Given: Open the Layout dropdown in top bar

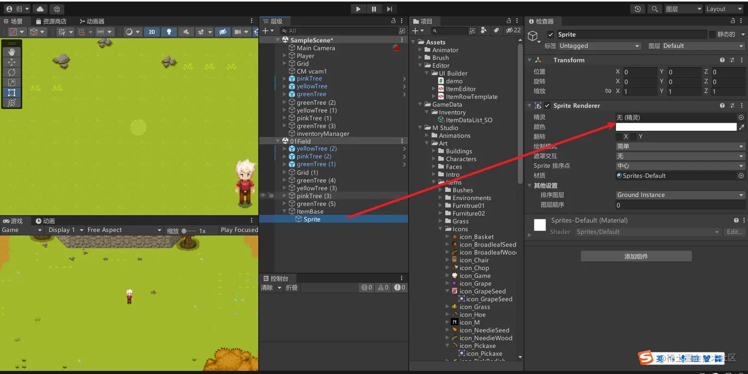Looking at the screenshot, I should tap(725, 9).
